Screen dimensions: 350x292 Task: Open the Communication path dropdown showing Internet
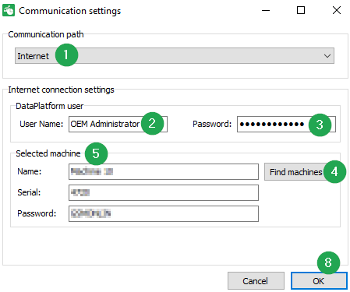[x=175, y=55]
